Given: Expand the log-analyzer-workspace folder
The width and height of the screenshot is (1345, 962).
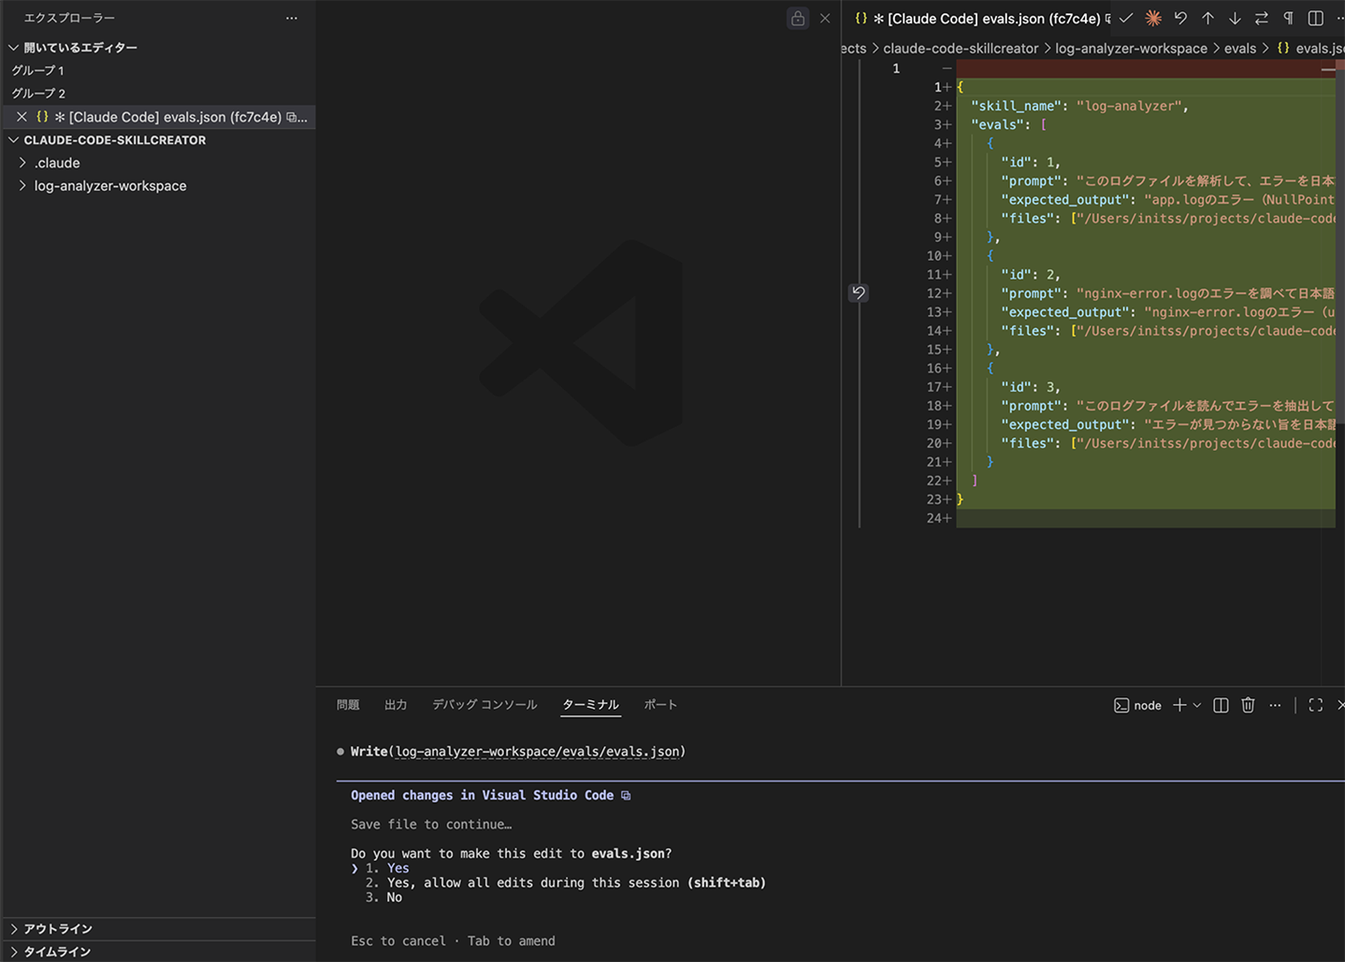Looking at the screenshot, I should (109, 186).
